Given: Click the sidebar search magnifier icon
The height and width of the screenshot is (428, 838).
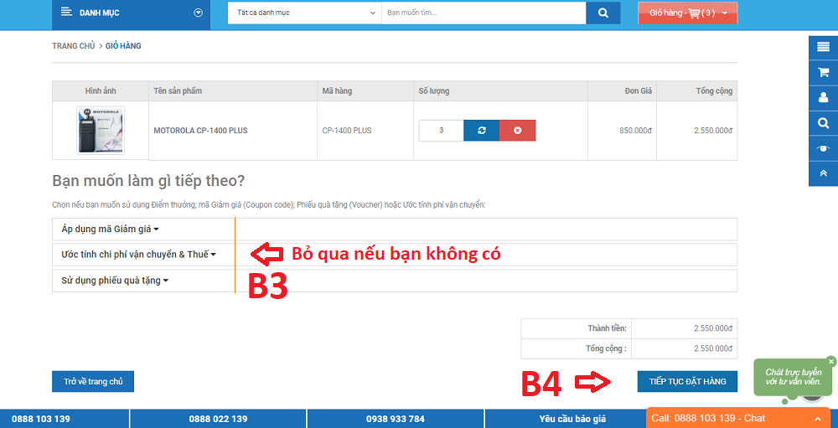Looking at the screenshot, I should coord(823,123).
